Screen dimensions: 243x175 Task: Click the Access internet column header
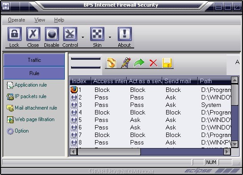pos(109,81)
